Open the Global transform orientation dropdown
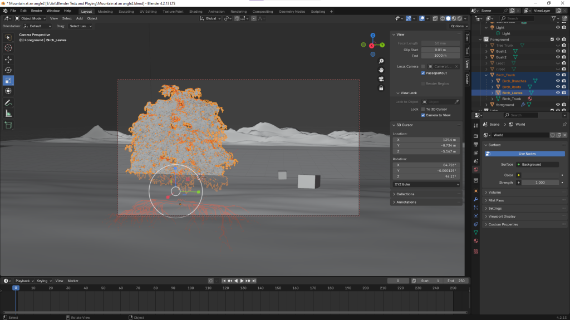Viewport: 570px width, 320px height. pyautogui.click(x=210, y=18)
